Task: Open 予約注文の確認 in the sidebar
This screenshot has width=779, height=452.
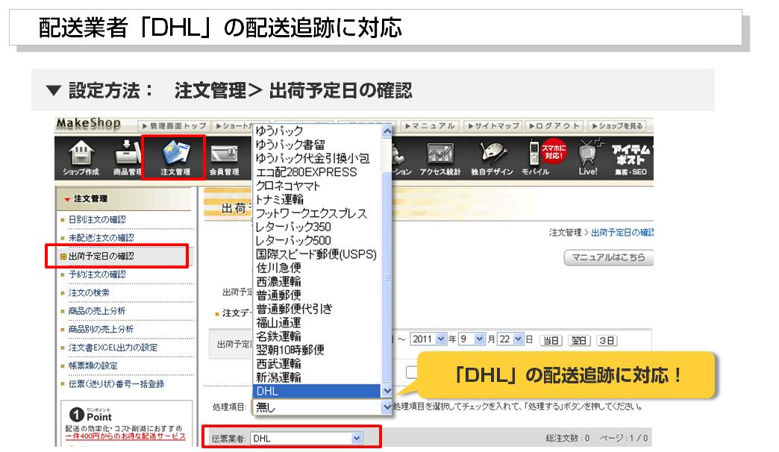Action: point(97,274)
